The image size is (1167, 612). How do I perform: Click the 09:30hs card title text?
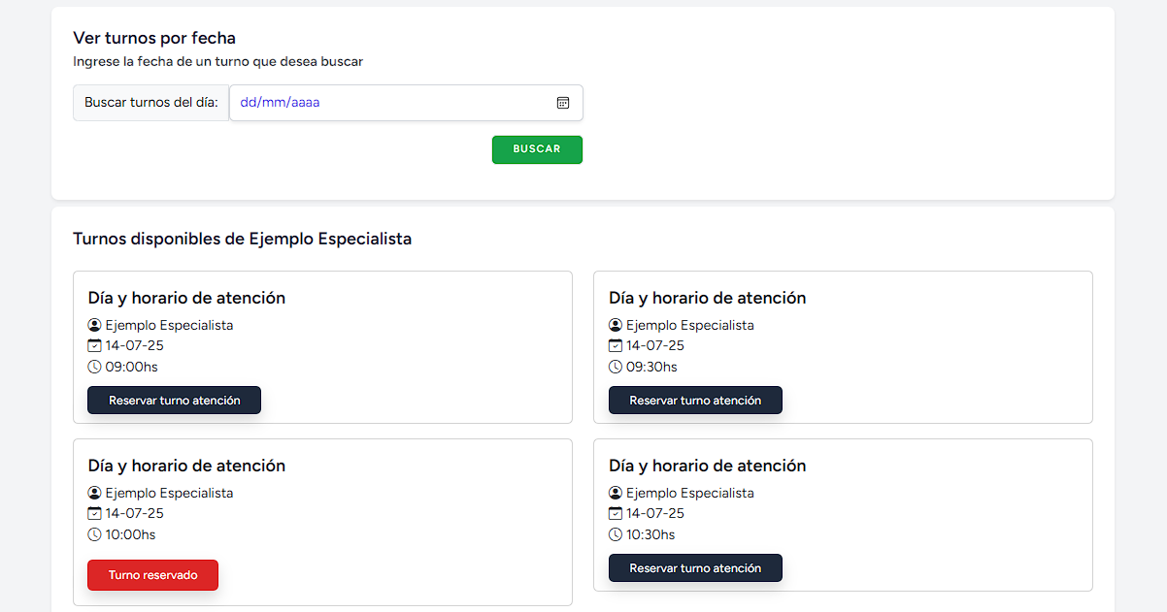[707, 299]
